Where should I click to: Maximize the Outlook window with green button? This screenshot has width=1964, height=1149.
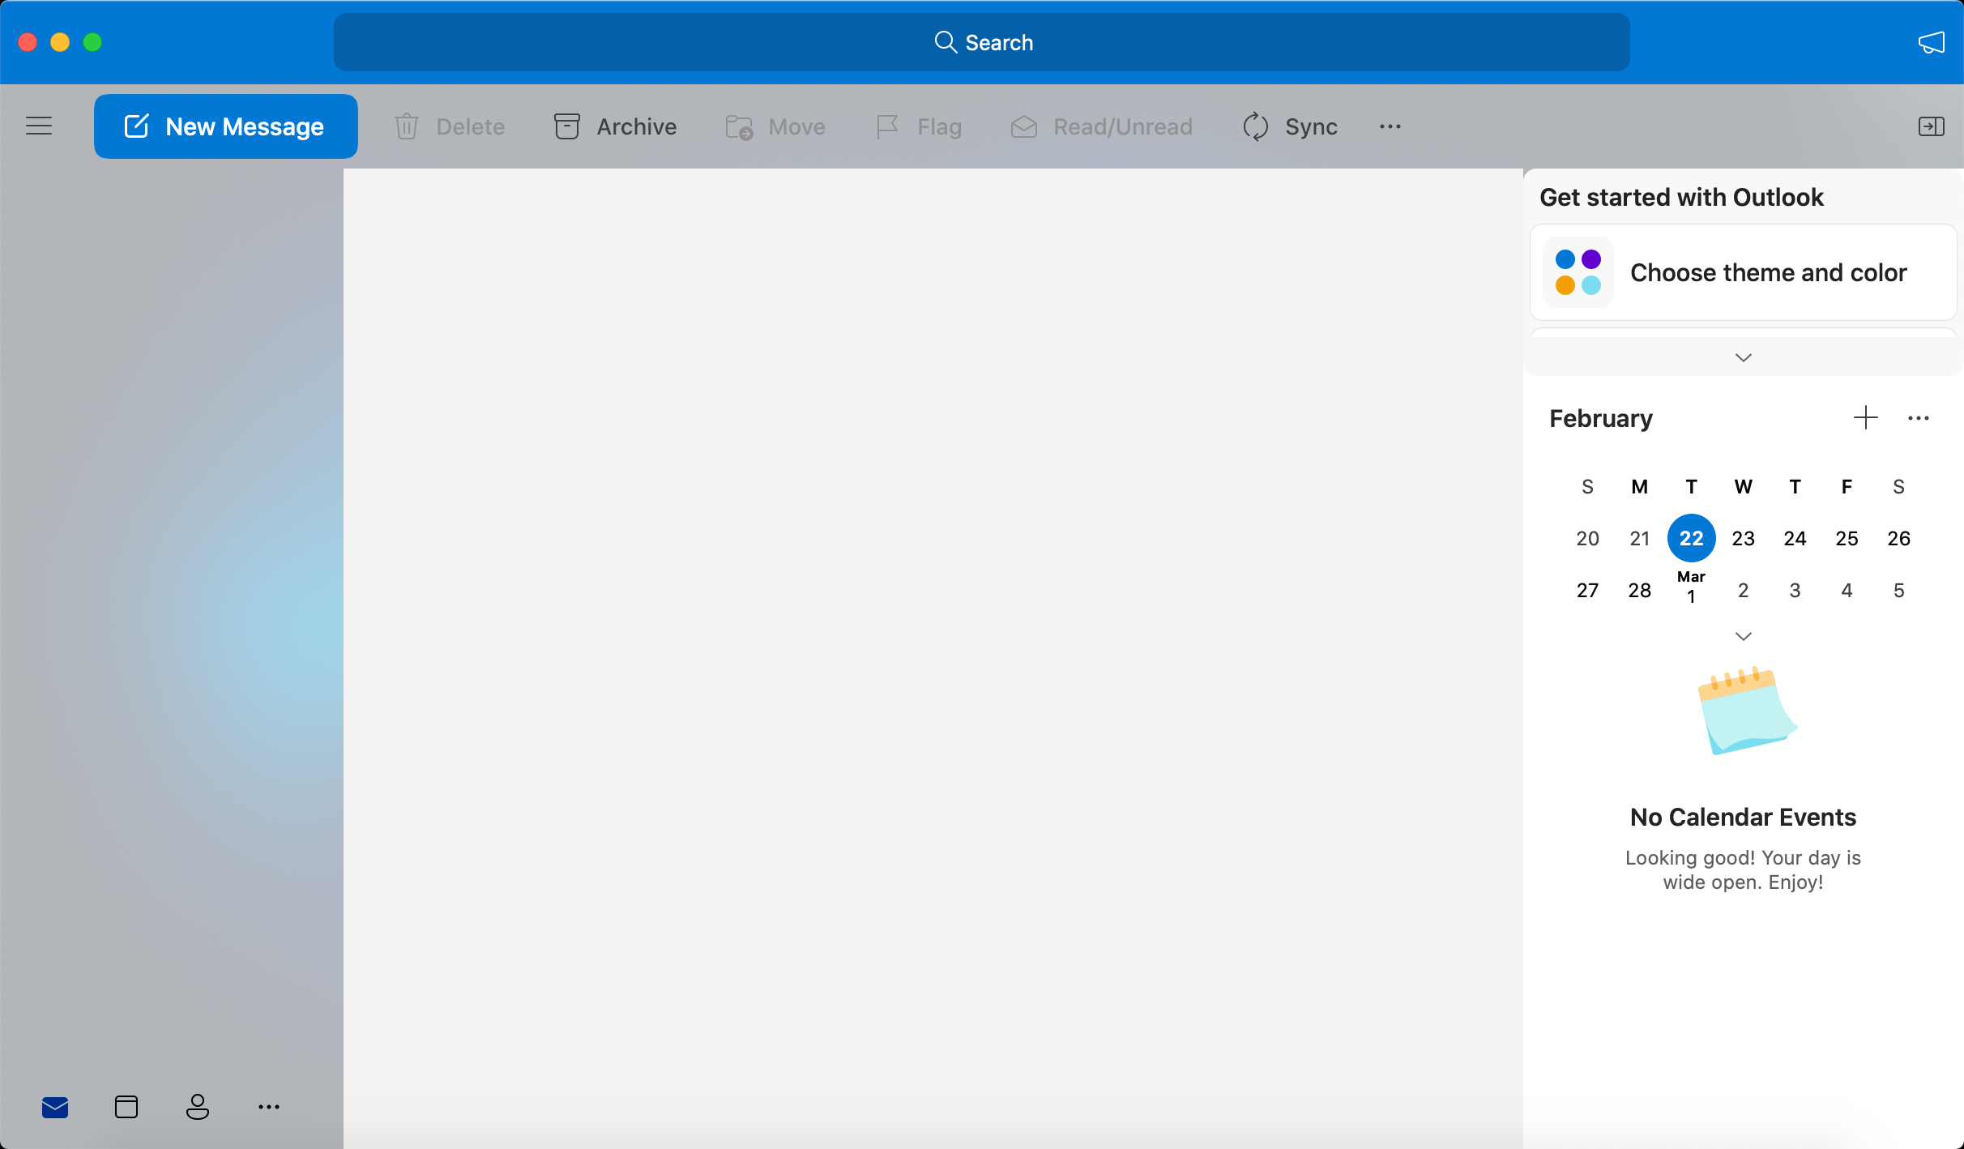pos(92,42)
